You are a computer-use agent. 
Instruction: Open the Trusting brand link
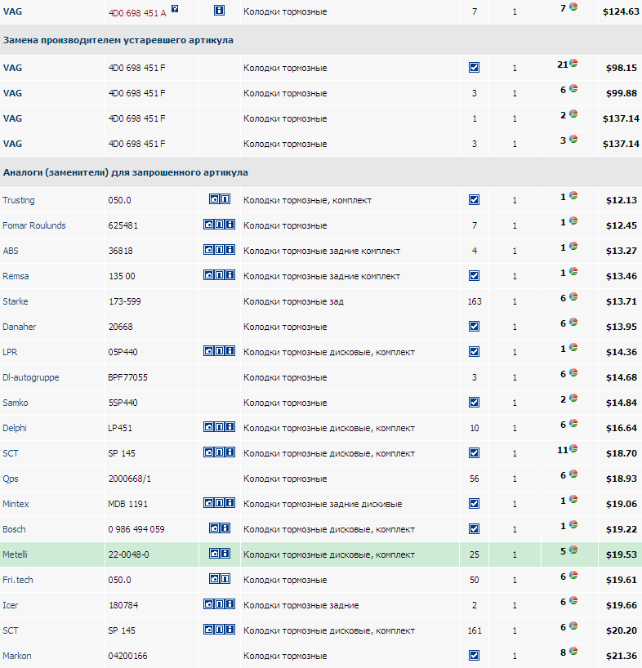point(19,200)
